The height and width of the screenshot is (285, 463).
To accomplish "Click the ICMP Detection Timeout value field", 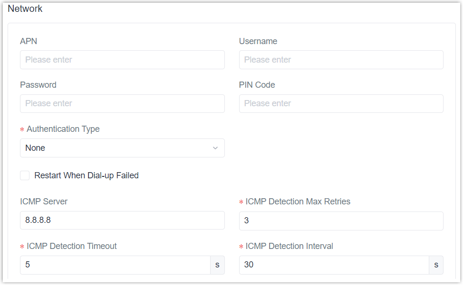I will pyautogui.click(x=115, y=265).
